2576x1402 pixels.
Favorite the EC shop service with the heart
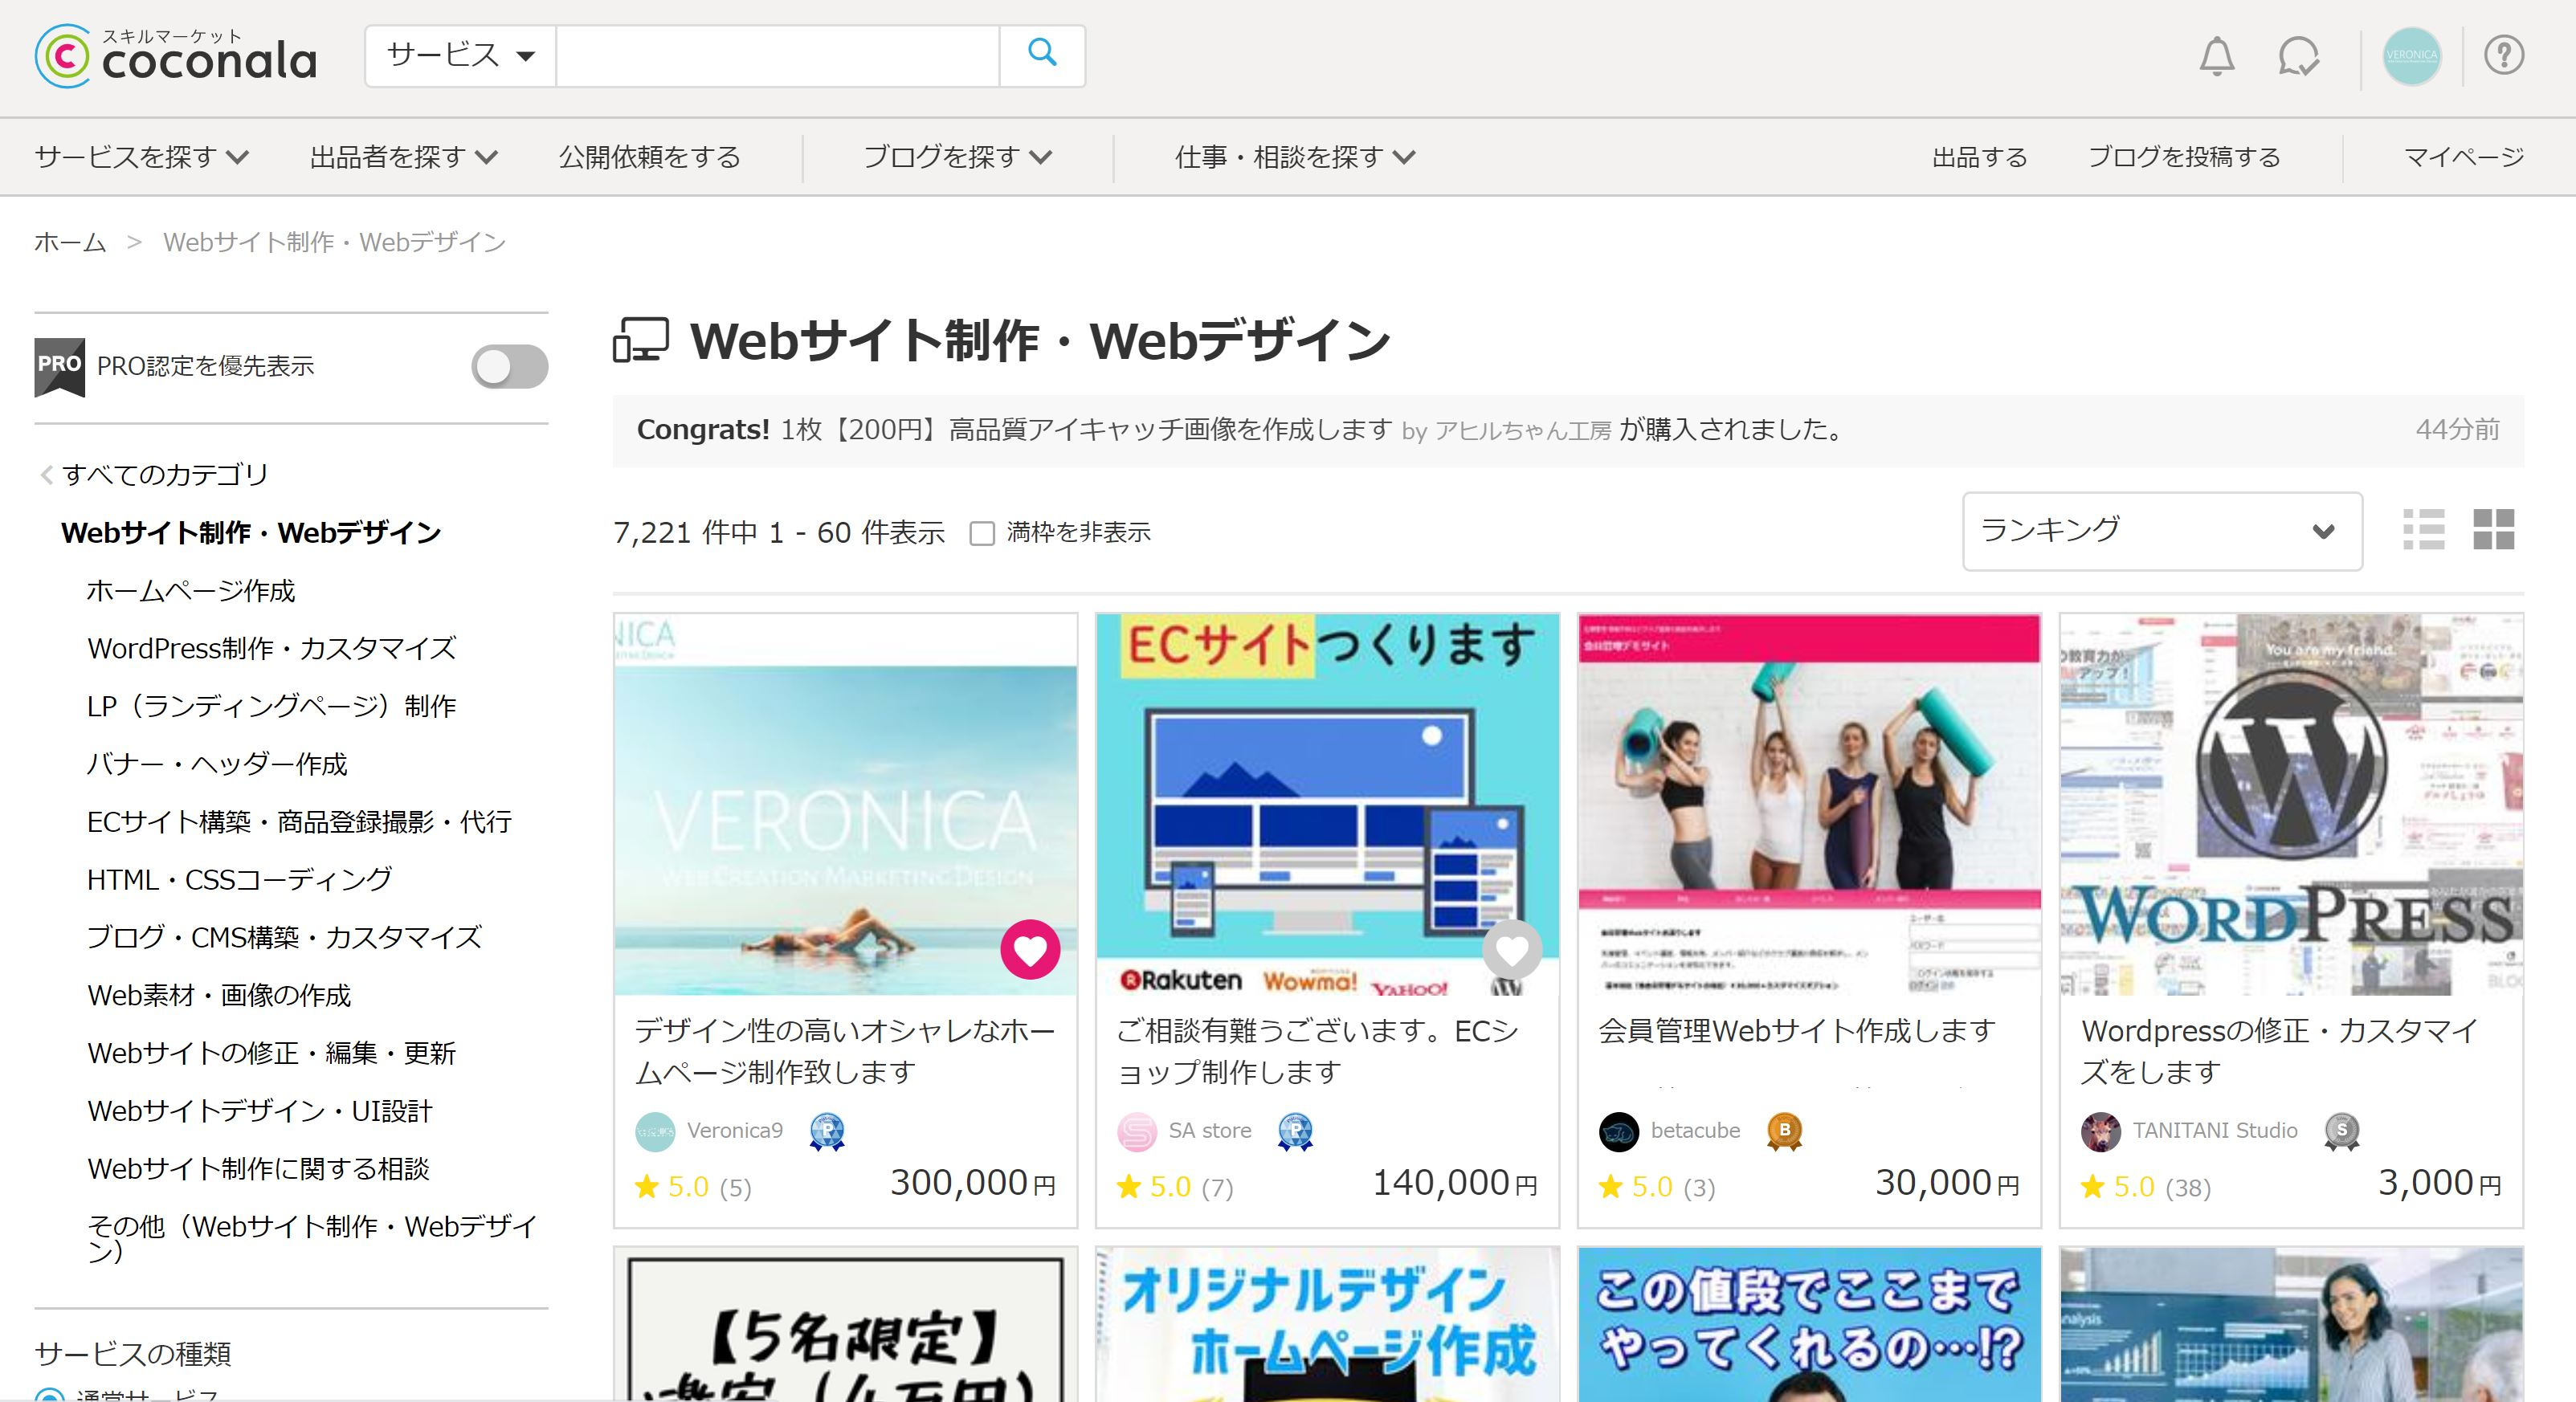(1512, 952)
